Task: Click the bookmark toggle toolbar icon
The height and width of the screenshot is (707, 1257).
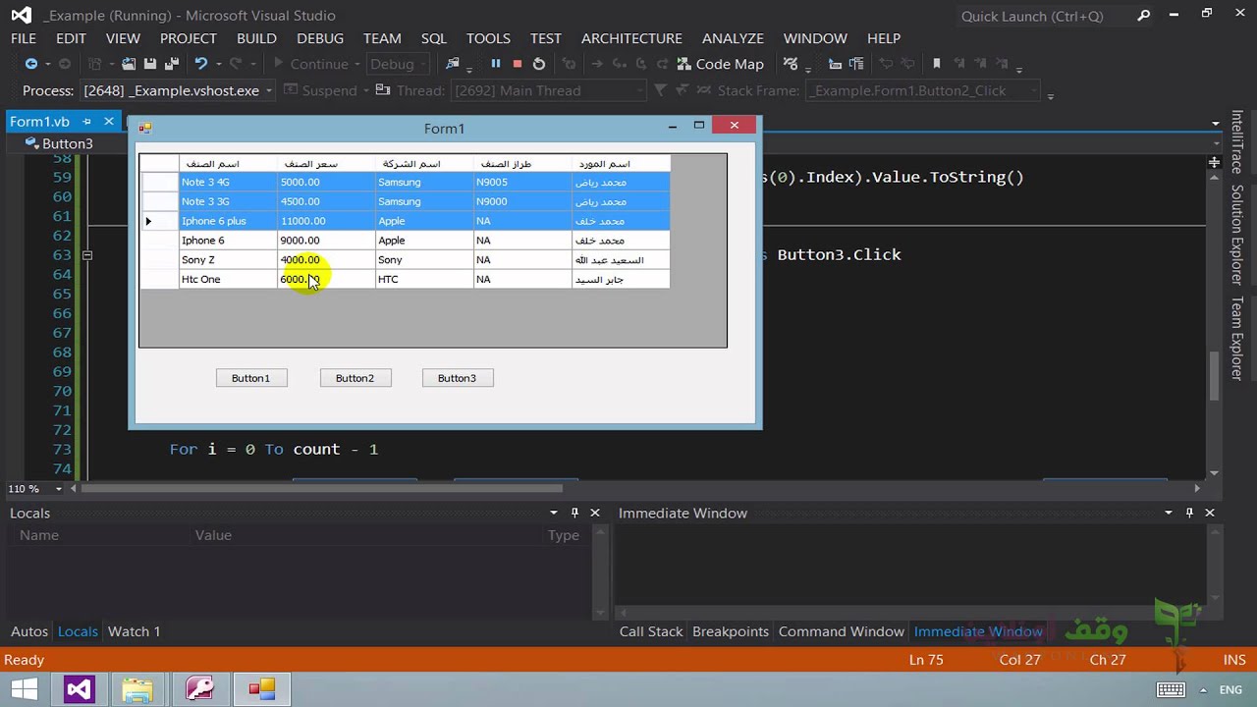Action: 937,64
